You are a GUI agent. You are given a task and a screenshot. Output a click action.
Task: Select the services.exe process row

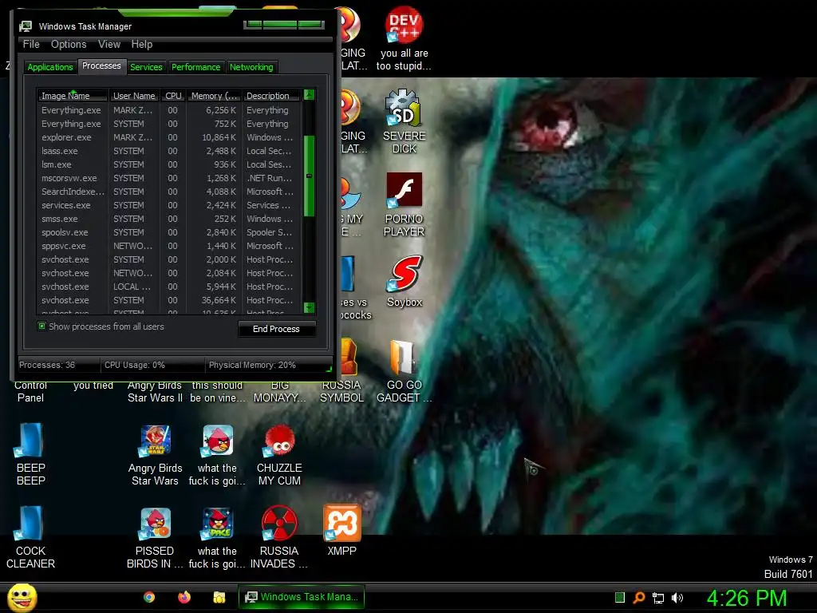[x=169, y=205]
